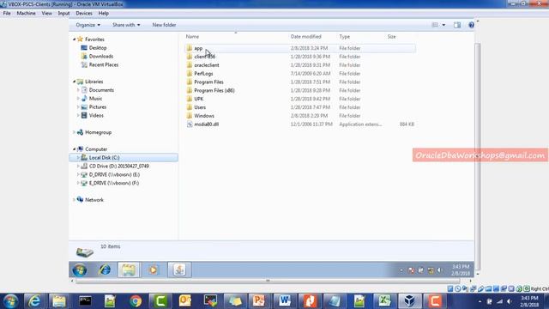This screenshot has width=549, height=309.
Task: Expand the Homegroup node
Action: pyautogui.click(x=75, y=132)
